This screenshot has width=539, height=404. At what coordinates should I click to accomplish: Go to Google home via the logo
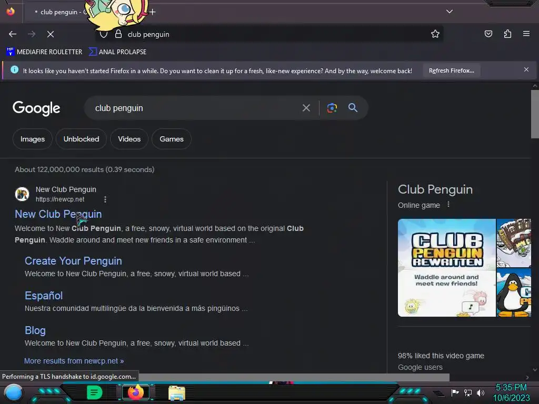click(36, 108)
